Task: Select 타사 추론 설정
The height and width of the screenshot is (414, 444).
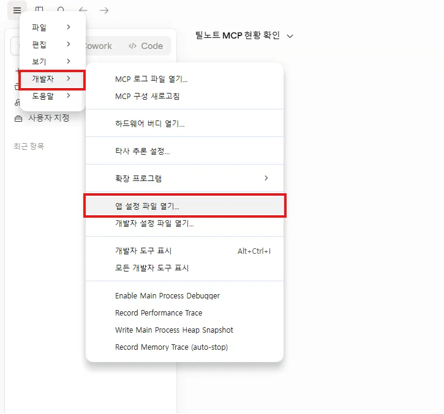Action: pyautogui.click(x=184, y=151)
